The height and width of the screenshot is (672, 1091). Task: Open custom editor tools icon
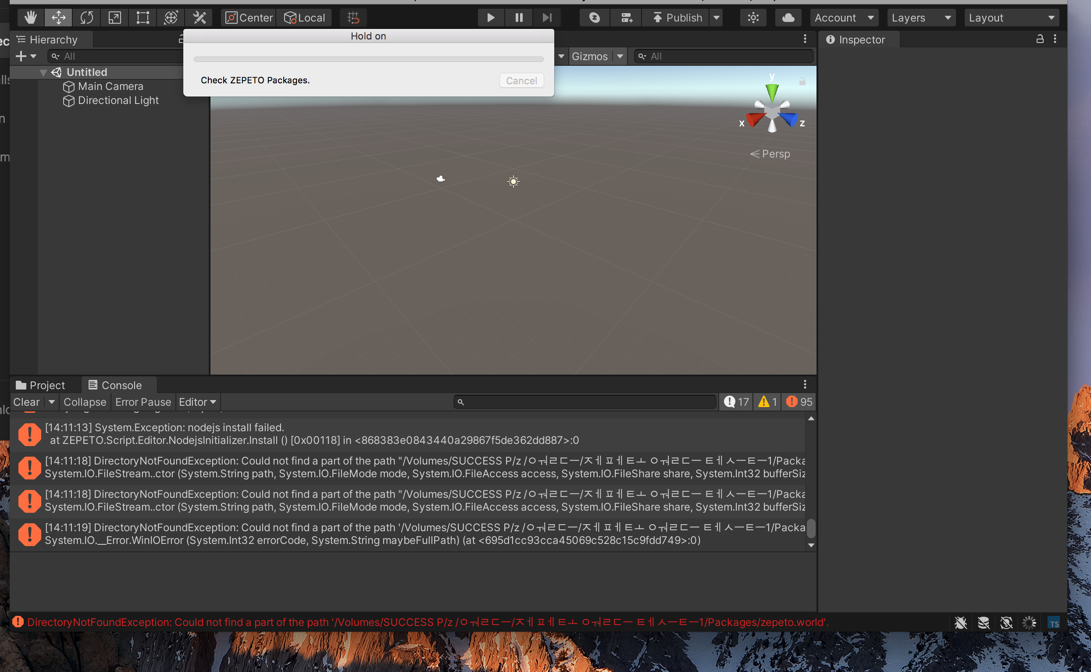coord(200,18)
